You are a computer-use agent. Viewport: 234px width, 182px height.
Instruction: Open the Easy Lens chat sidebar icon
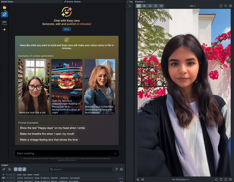5,14
